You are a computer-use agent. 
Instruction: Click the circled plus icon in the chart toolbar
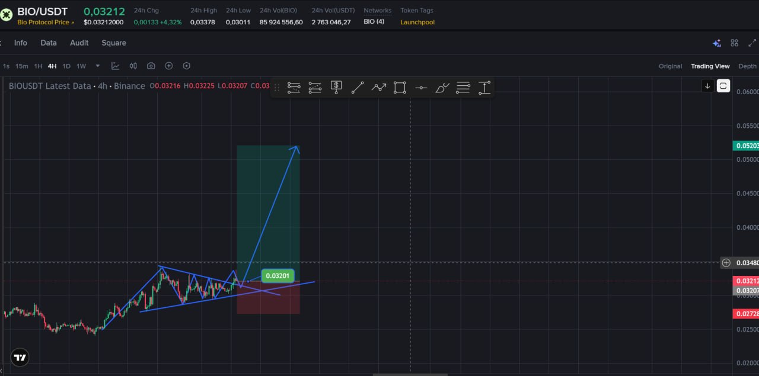(x=169, y=66)
